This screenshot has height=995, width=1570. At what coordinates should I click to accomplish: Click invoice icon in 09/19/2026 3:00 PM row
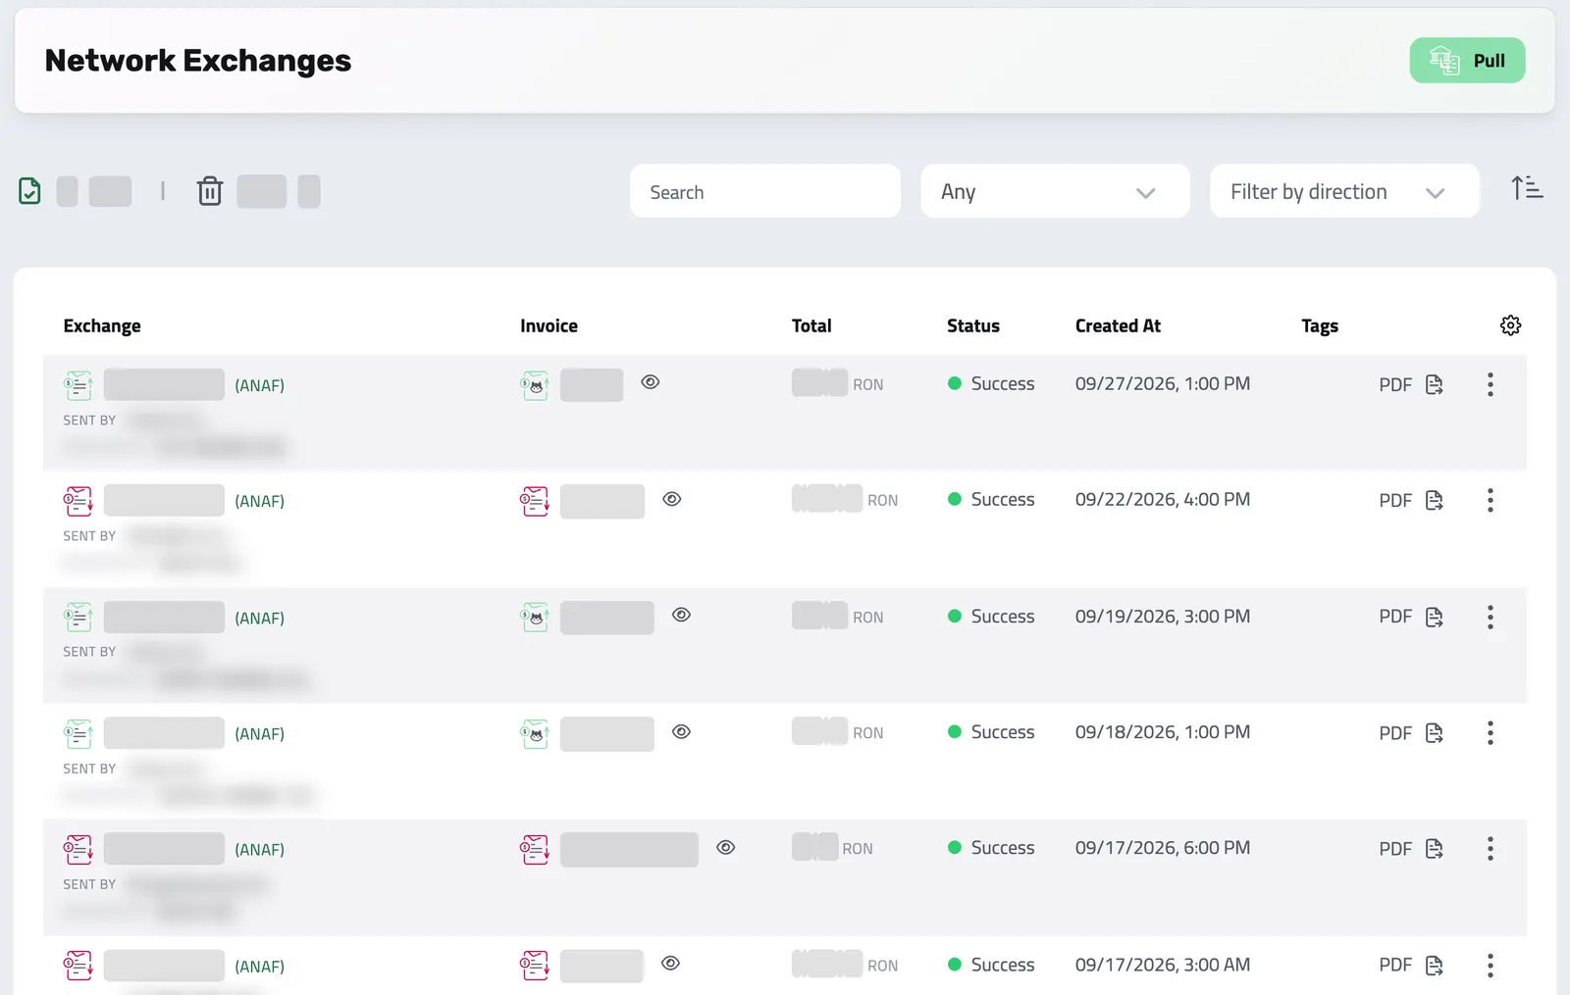535,617
